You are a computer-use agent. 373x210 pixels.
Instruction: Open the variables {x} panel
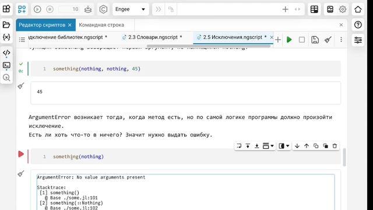(x=6, y=37)
